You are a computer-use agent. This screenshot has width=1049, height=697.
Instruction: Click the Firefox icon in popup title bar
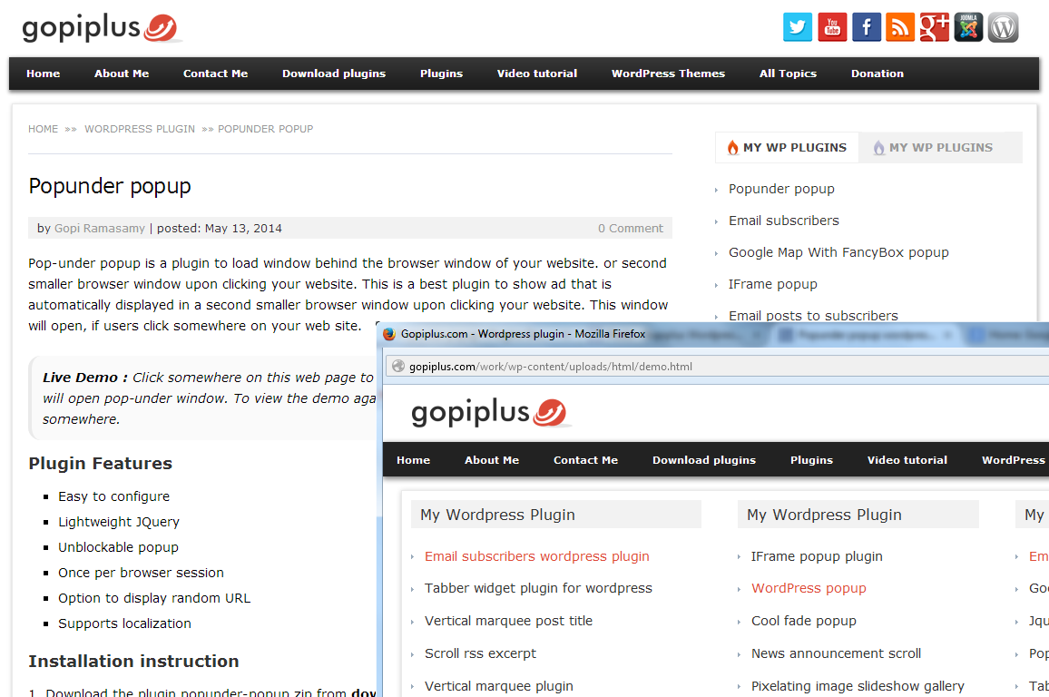click(x=389, y=334)
